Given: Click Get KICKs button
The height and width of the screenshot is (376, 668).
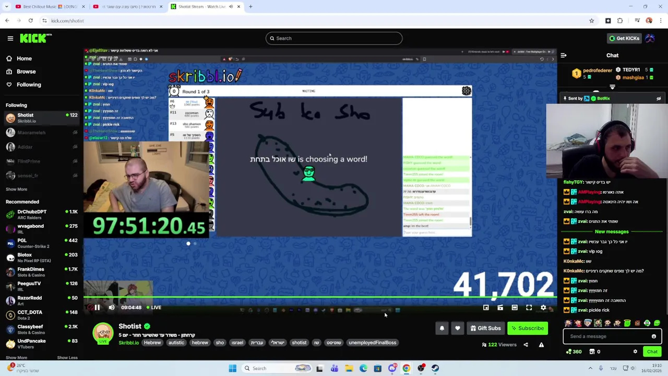Looking at the screenshot, I should point(624,38).
